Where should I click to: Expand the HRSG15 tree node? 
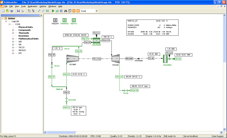(x=13, y=50)
